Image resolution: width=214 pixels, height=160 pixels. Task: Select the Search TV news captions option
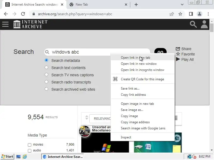46,75
